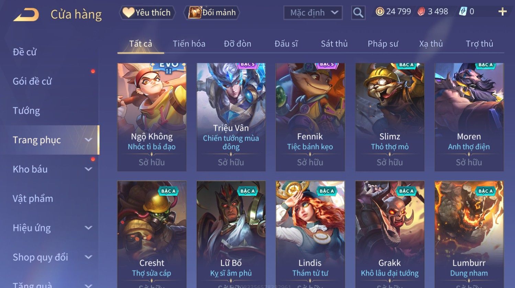
Task: Select the Triệu Vân skin card
Action: click(231, 117)
